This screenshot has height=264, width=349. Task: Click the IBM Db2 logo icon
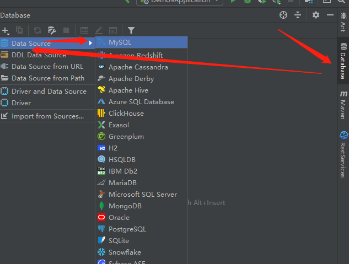101,171
